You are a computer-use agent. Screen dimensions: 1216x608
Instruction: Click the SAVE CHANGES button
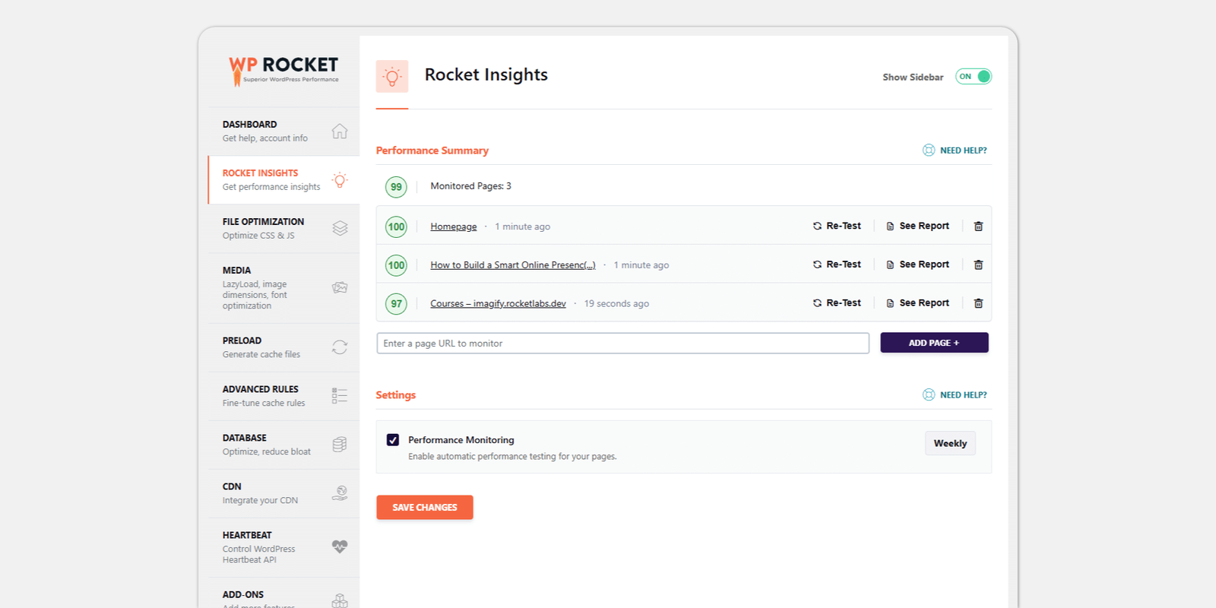click(425, 507)
